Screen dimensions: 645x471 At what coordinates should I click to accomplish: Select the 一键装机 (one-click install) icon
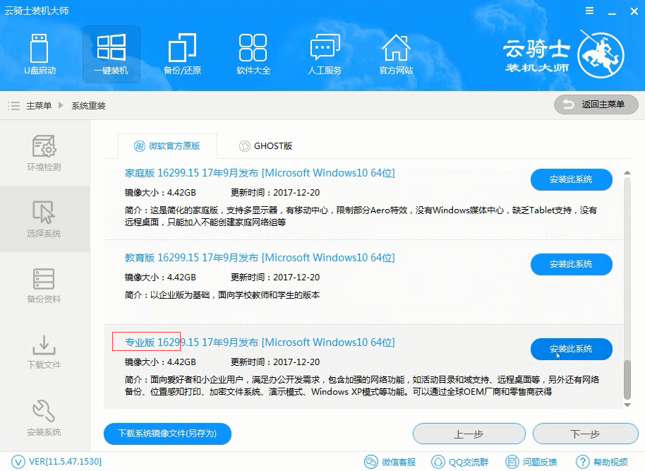[110, 53]
